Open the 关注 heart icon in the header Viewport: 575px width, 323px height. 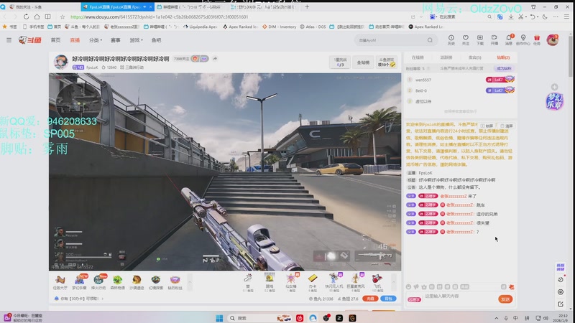[465, 40]
